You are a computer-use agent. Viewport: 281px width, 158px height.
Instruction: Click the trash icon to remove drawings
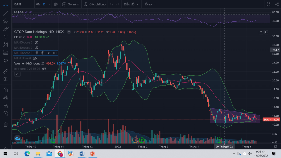[6, 124]
